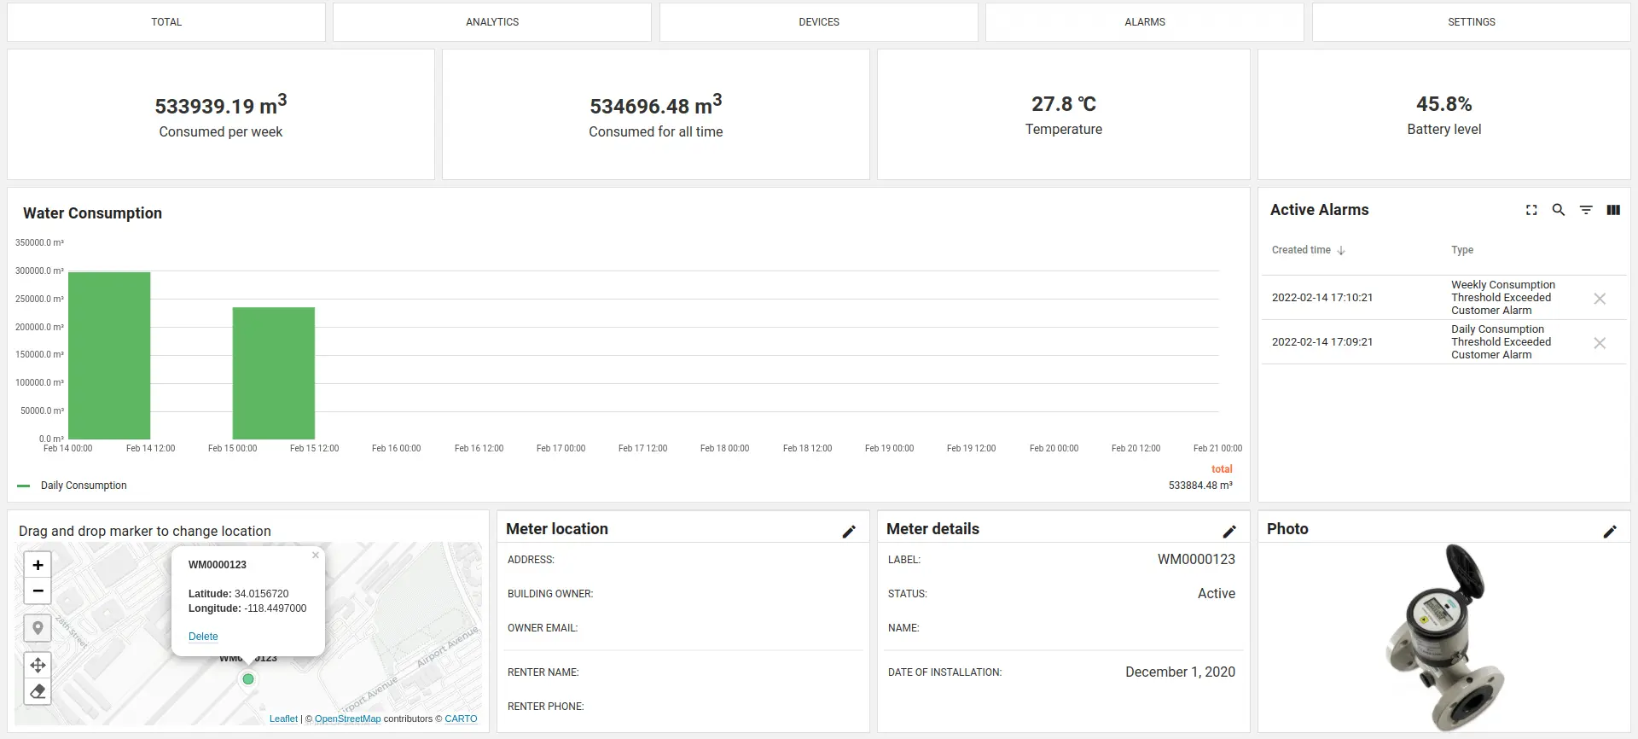Open the Active Alarms filter

click(1586, 210)
